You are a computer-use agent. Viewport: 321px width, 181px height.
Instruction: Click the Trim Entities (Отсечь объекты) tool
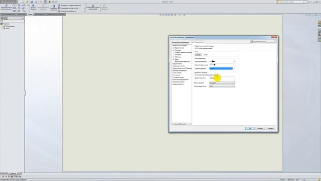click(33, 7)
